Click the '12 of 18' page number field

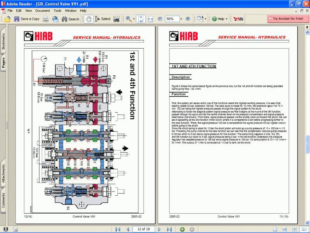click(x=144, y=229)
